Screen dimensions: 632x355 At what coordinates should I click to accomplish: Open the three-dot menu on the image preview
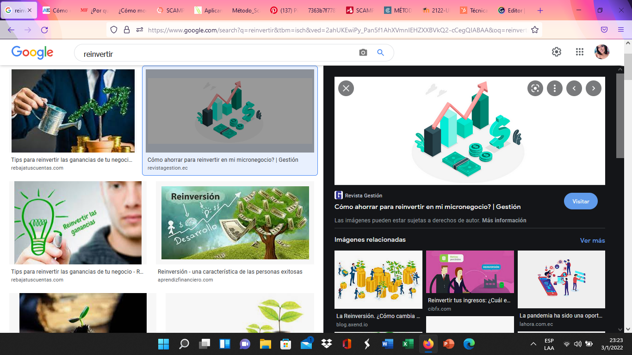[554, 88]
